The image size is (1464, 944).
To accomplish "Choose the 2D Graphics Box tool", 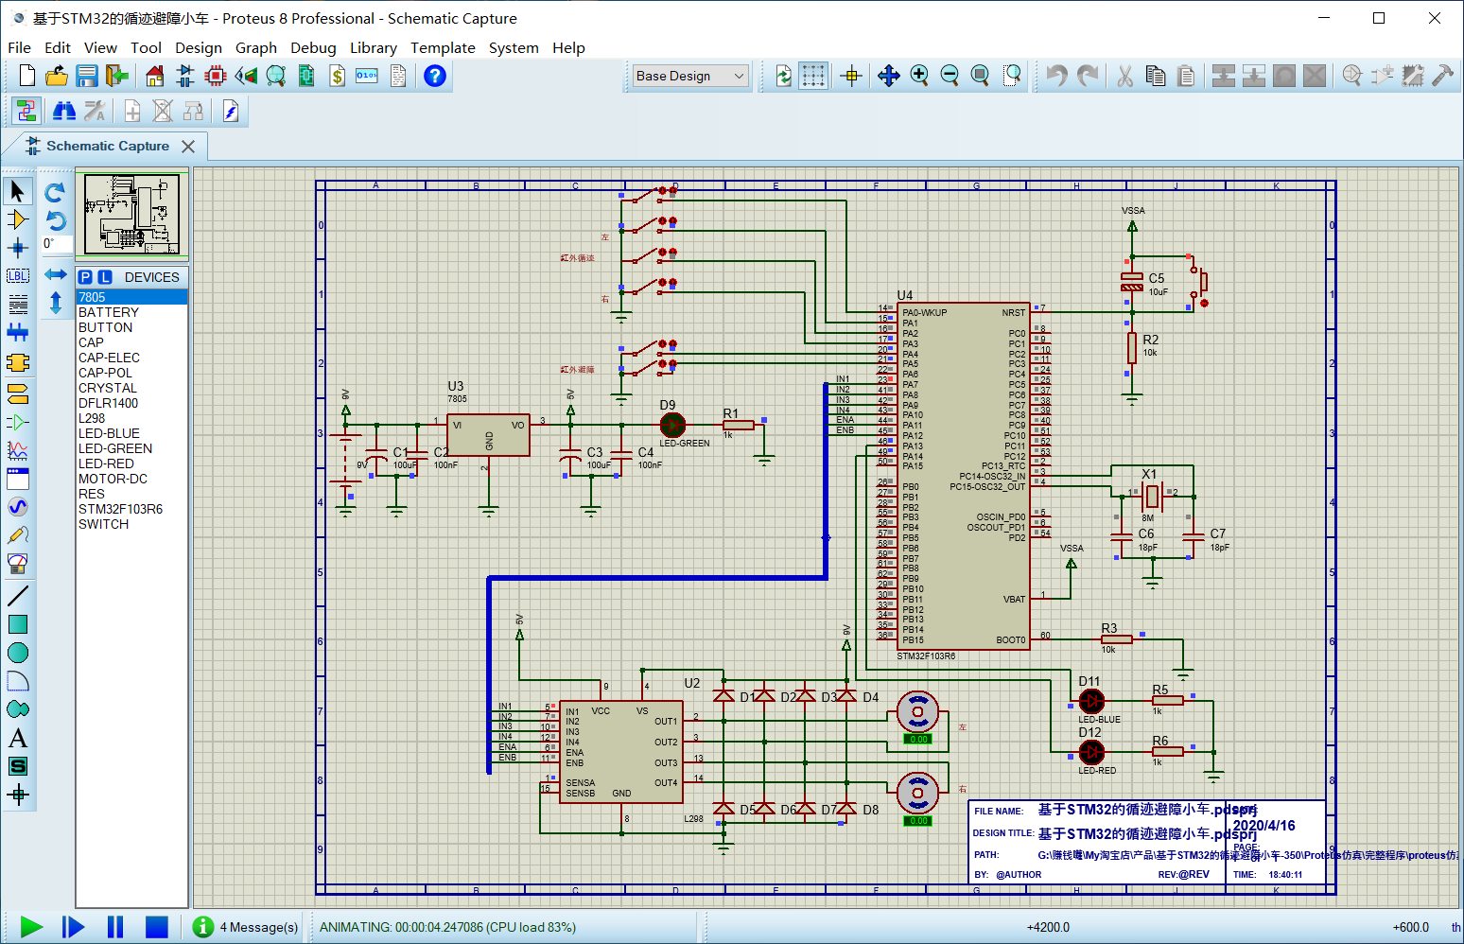I will (x=17, y=624).
